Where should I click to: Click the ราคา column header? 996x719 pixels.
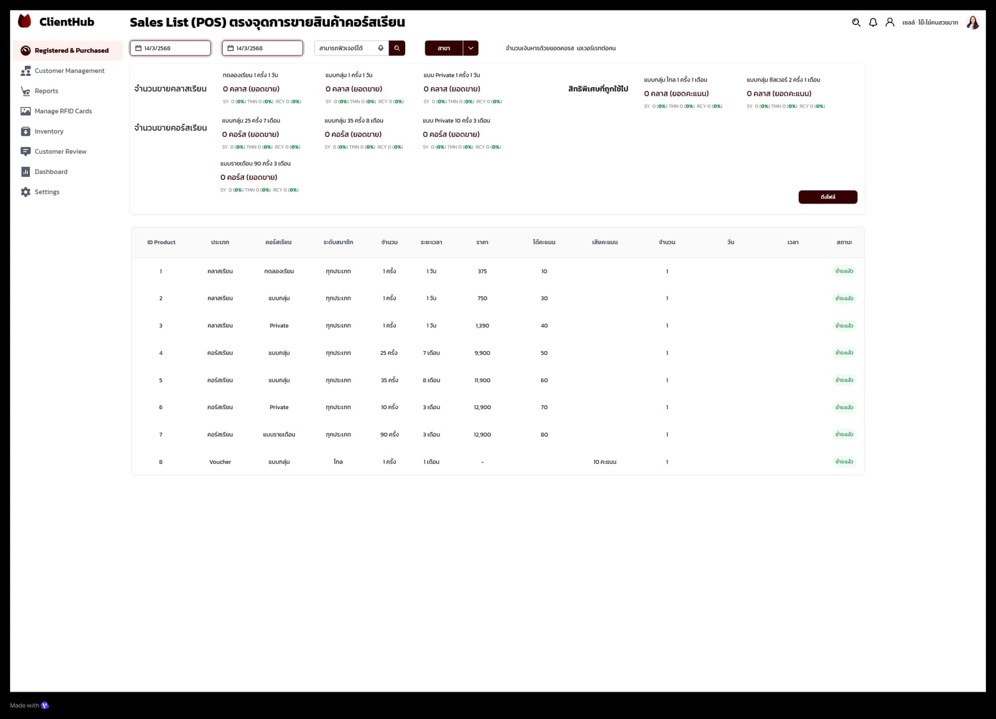[x=482, y=242]
